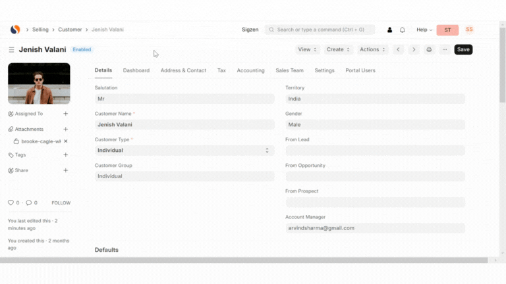This screenshot has height=284, width=506.
Task: Print the customer record via printer icon
Action: click(x=429, y=49)
